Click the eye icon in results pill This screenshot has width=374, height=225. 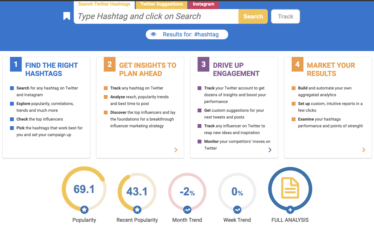coord(153,34)
